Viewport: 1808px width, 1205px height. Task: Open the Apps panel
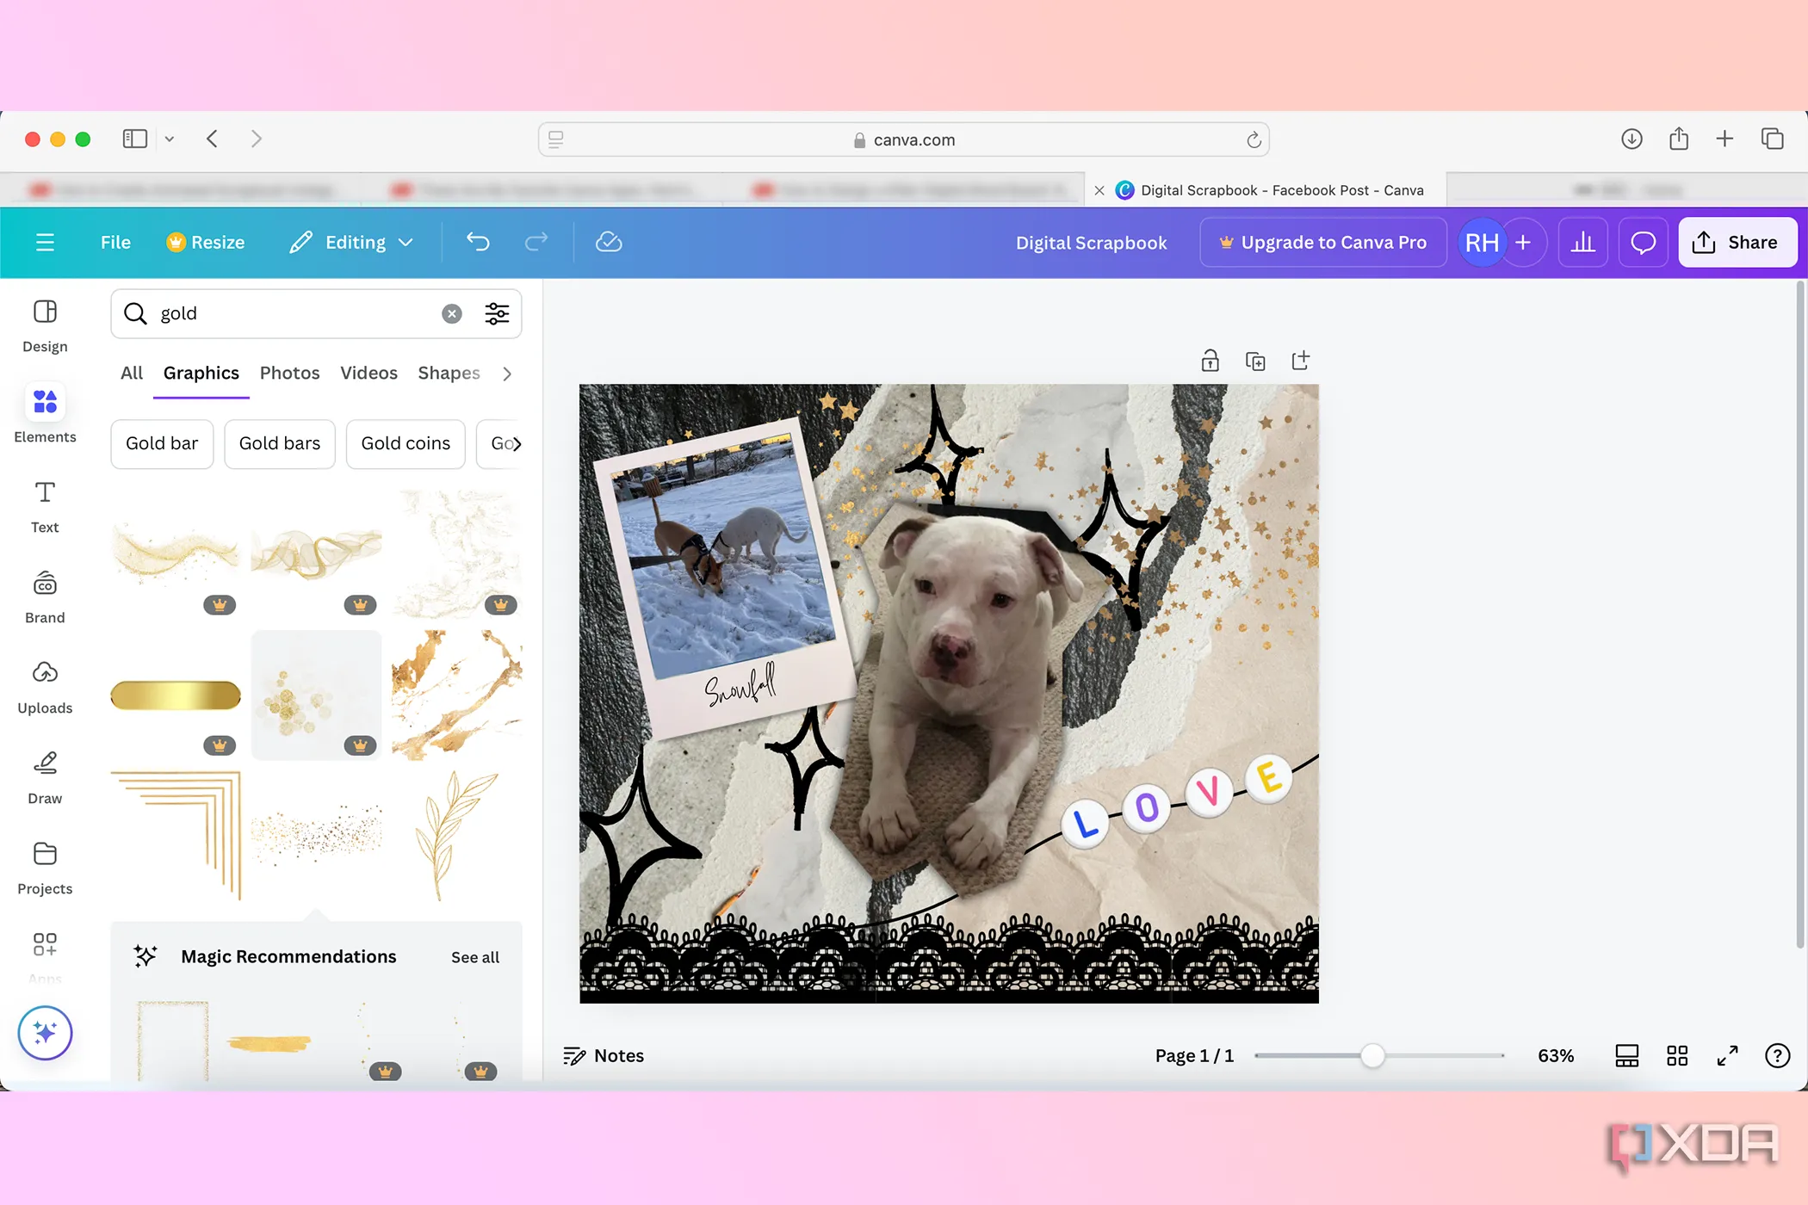click(x=45, y=955)
